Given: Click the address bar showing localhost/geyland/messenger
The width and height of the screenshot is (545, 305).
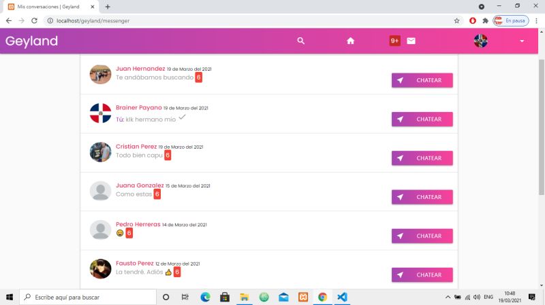Looking at the screenshot, I should coord(253,21).
